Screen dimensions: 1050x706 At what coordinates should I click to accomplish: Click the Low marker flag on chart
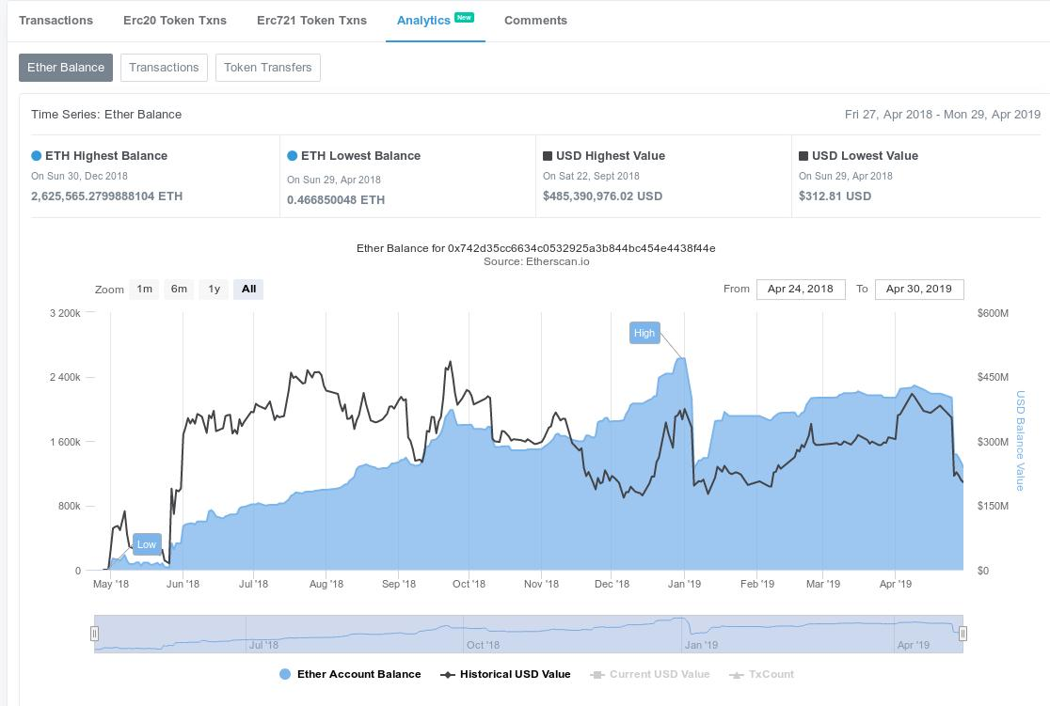pos(147,544)
